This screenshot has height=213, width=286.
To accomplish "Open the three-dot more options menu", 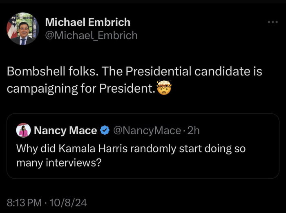I will [x=273, y=22].
